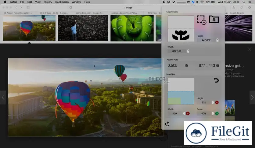Open battery status at 82%
The width and height of the screenshot is (255, 148).
210,2
